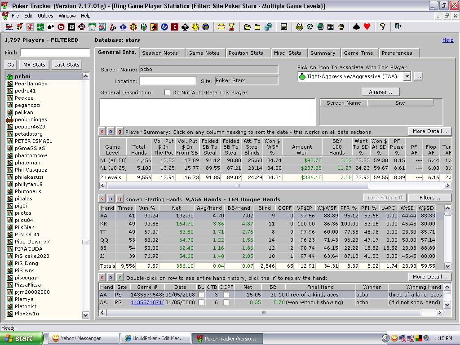
Task: Click the 'Aliases...' button
Action: (x=380, y=92)
